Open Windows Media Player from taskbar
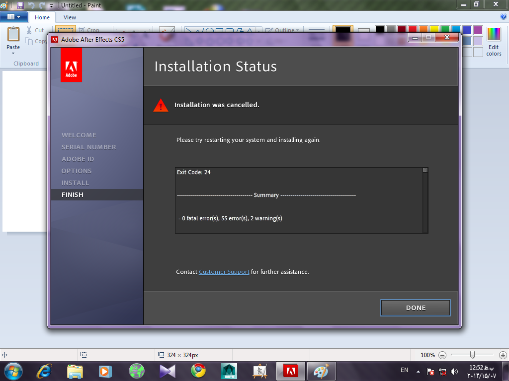The height and width of the screenshot is (381, 509). point(105,371)
